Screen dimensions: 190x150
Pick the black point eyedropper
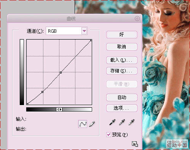pos(112,122)
